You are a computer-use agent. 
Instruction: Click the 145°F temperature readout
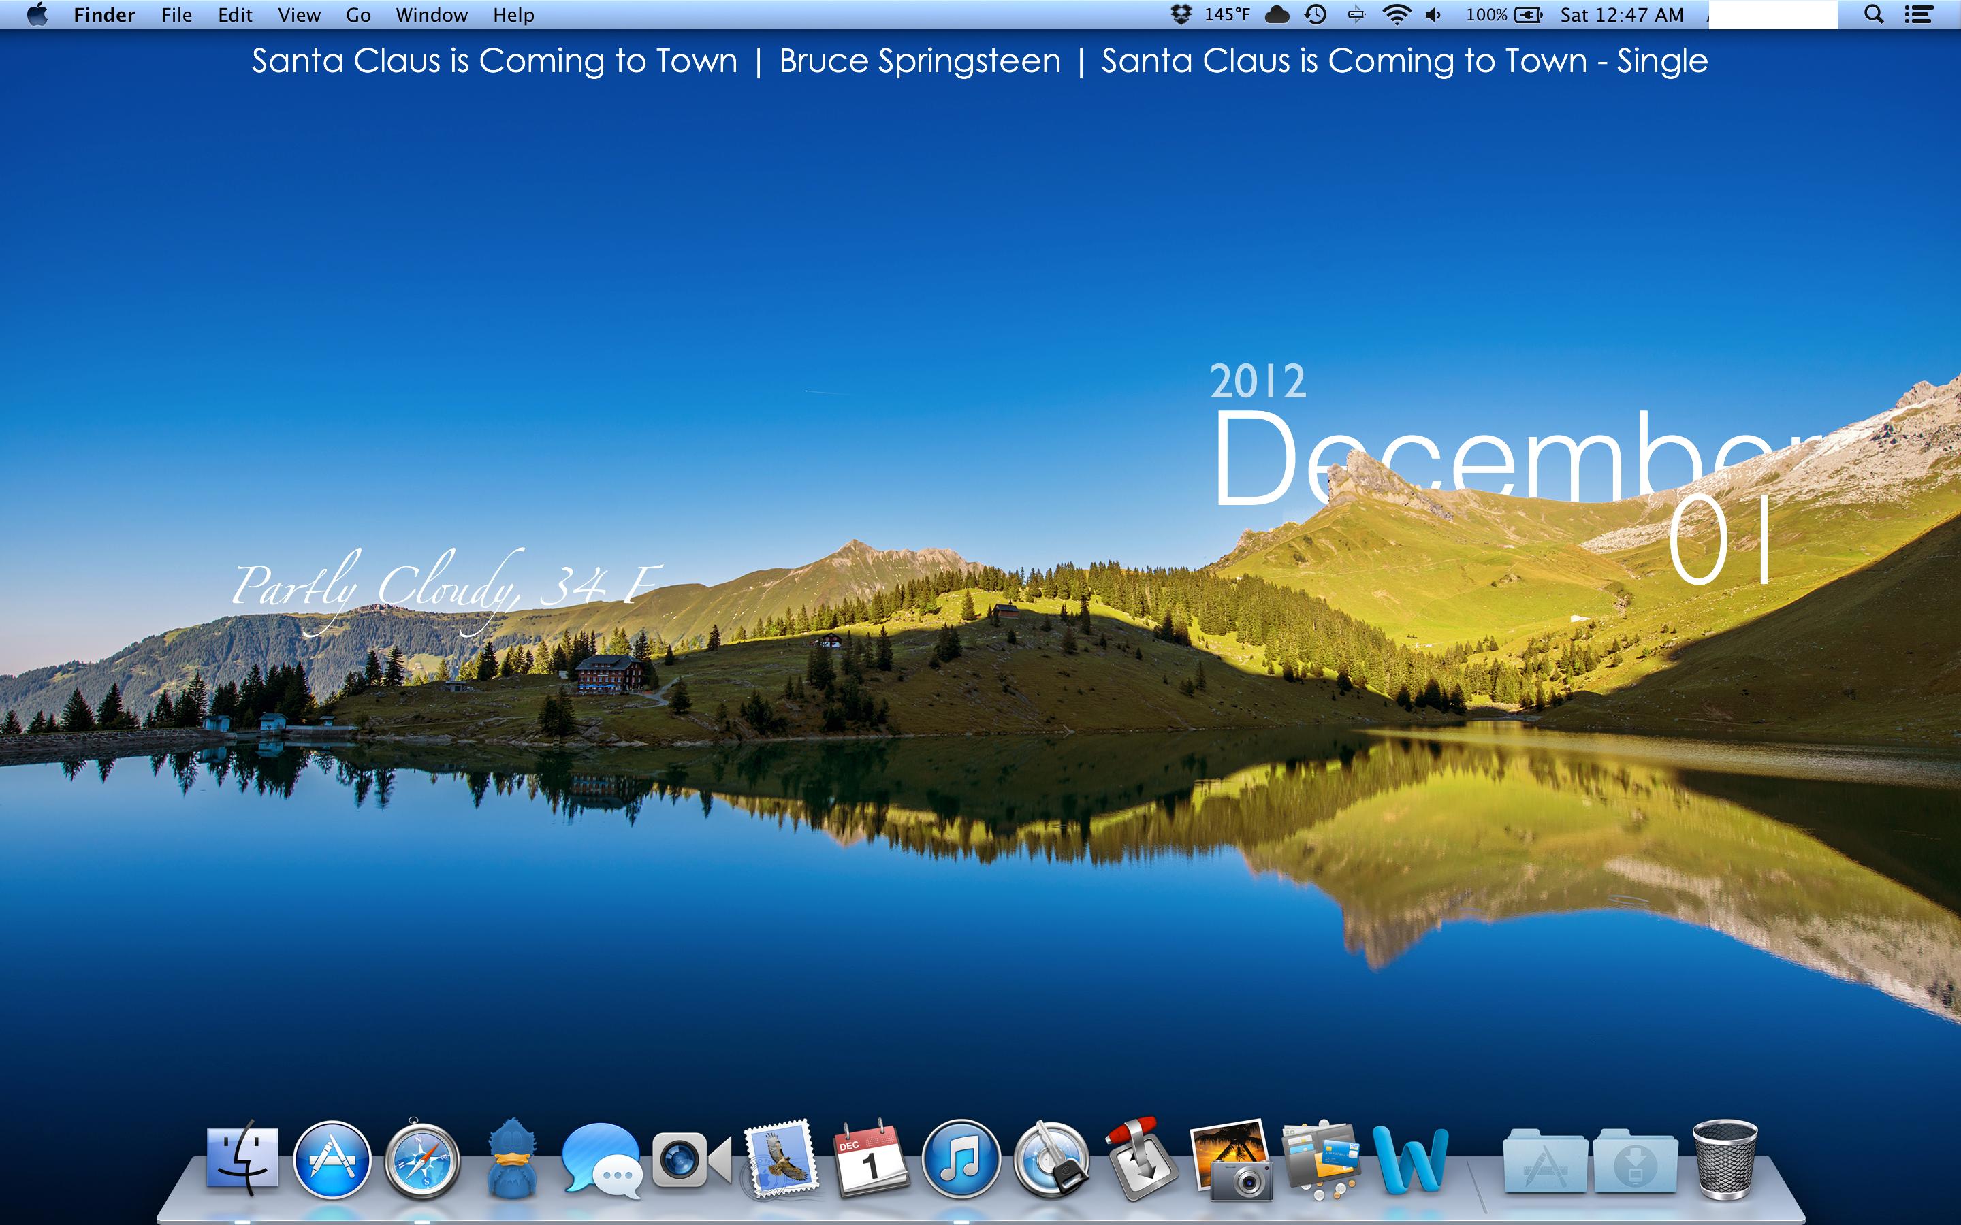coord(1227,14)
